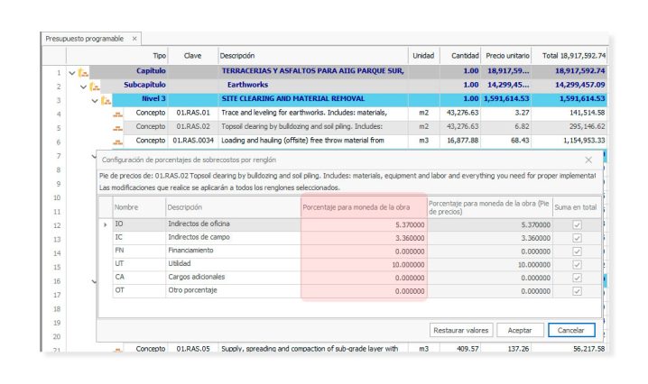Click the Cantidad column header
Image resolution: width=648 pixels, height=384 pixels.
click(460, 56)
